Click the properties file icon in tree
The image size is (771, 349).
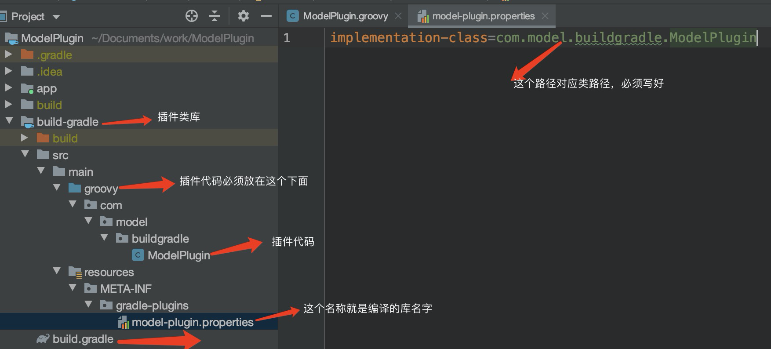pos(124,322)
